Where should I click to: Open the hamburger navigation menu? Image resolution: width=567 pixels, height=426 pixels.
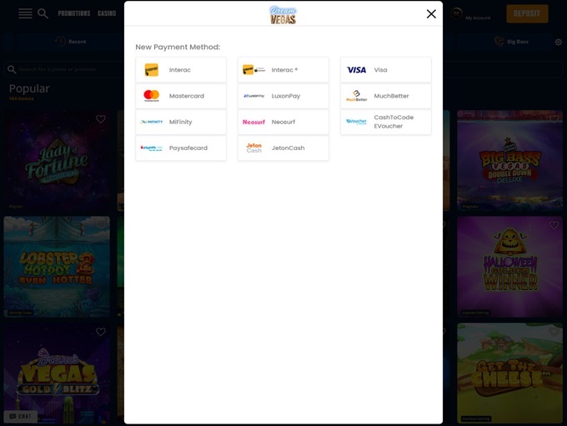coord(25,13)
